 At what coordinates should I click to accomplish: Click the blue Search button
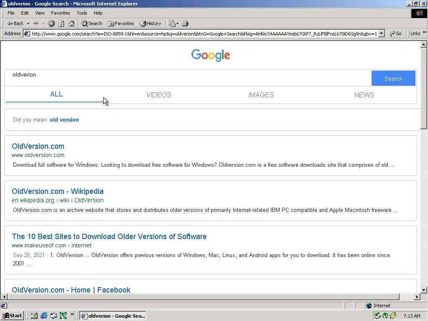[x=393, y=78]
